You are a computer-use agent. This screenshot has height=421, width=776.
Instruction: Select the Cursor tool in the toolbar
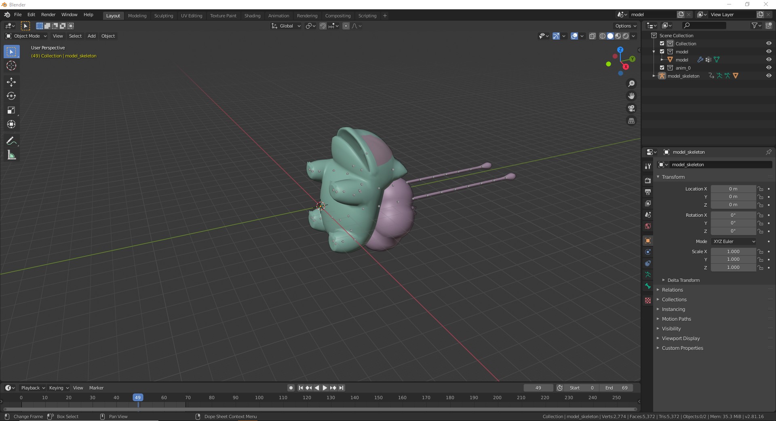tap(11, 66)
